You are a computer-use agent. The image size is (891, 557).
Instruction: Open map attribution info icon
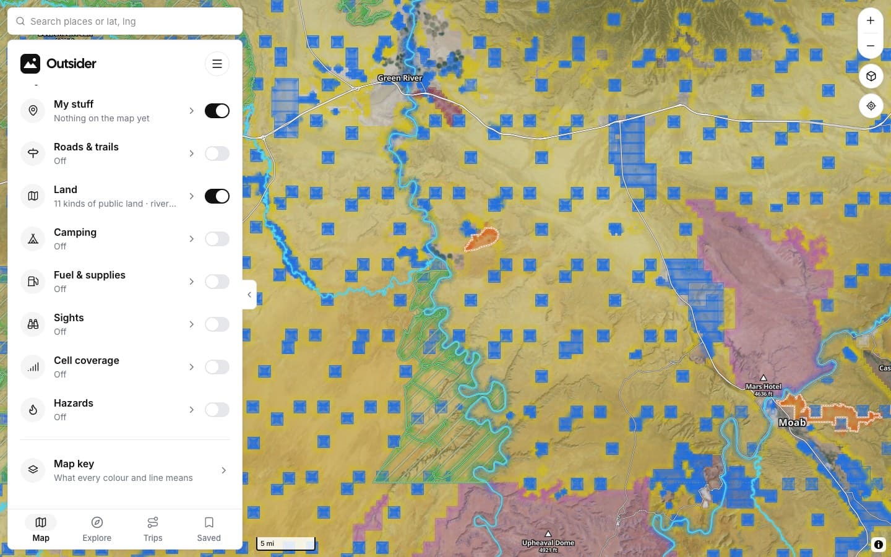(879, 545)
